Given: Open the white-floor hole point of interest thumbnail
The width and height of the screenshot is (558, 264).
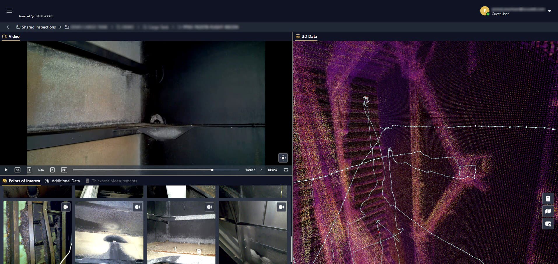Looking at the screenshot, I should [109, 233].
